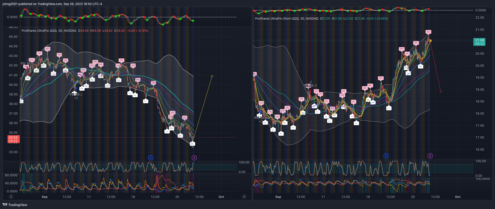This screenshot has height=209, width=495.
Task: Click the 11 date label on right chart
Action: pyautogui.click(x=323, y=197)
